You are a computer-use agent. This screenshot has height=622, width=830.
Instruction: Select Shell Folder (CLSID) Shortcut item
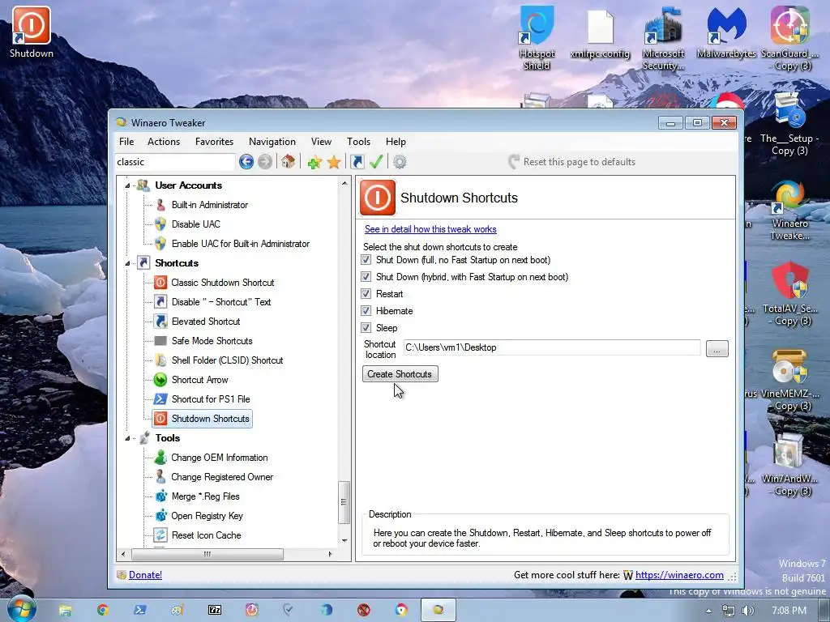tap(227, 360)
